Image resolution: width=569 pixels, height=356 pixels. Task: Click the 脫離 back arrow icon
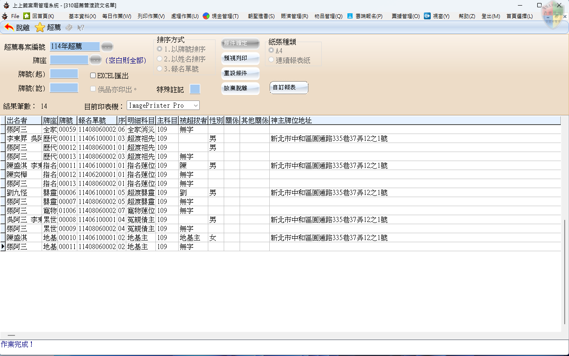click(9, 28)
